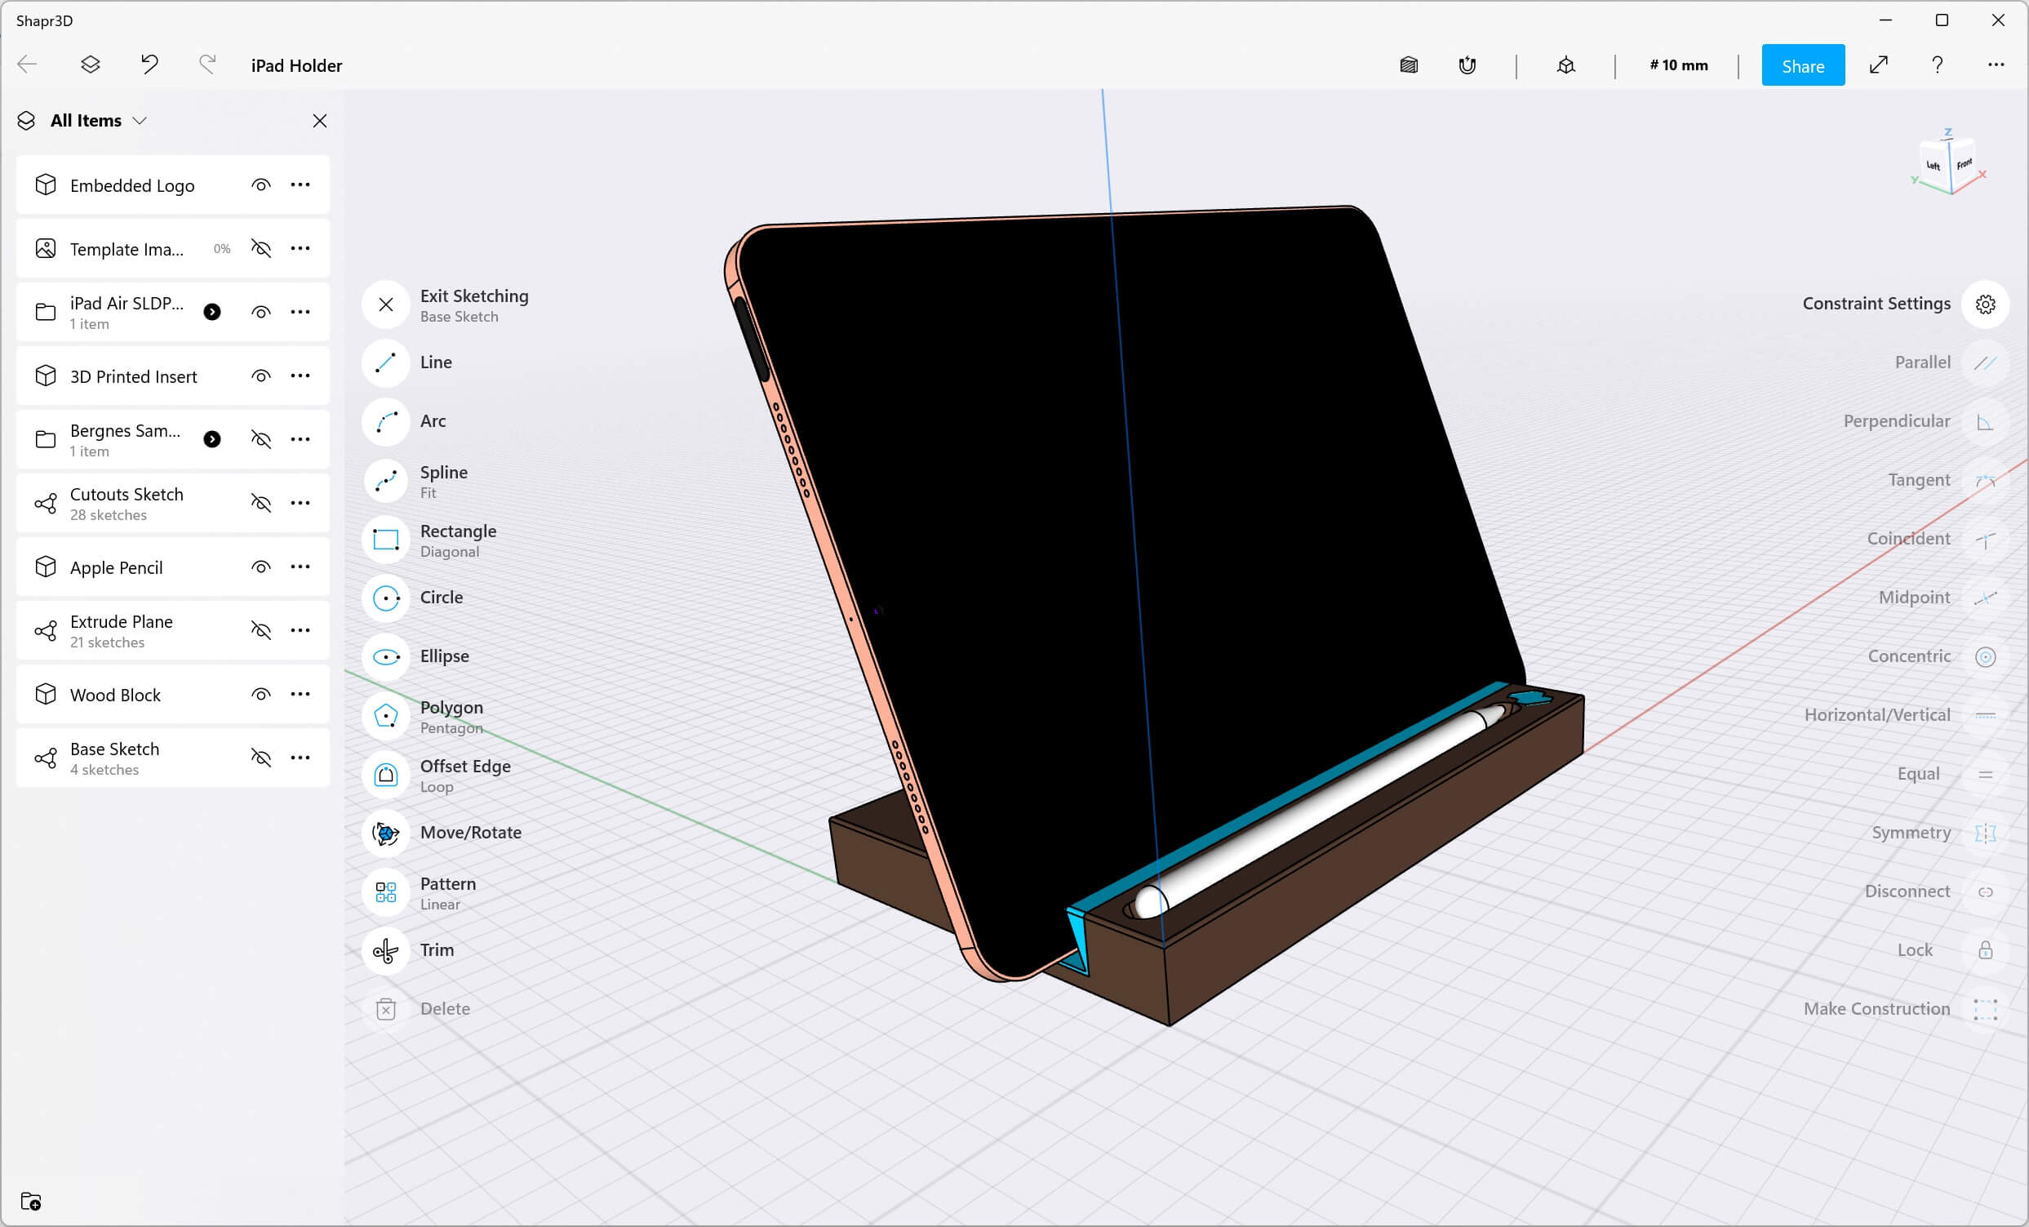Open the Delete sketch option
This screenshot has width=2029, height=1227.
443,1007
